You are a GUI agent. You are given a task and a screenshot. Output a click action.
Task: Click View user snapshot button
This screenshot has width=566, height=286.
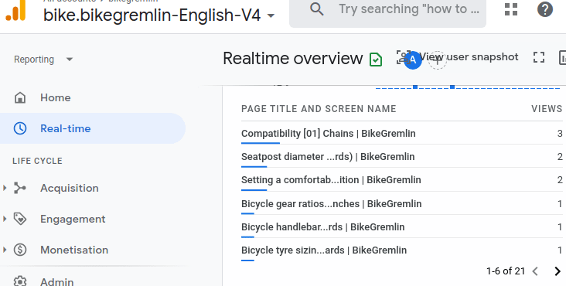457,57
